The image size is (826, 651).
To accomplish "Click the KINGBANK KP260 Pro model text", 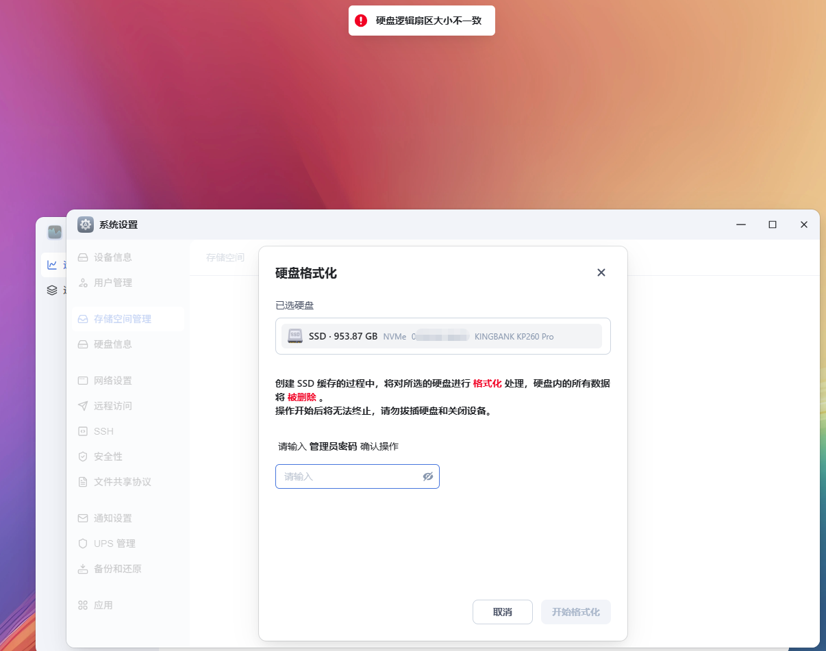I will [x=514, y=337].
